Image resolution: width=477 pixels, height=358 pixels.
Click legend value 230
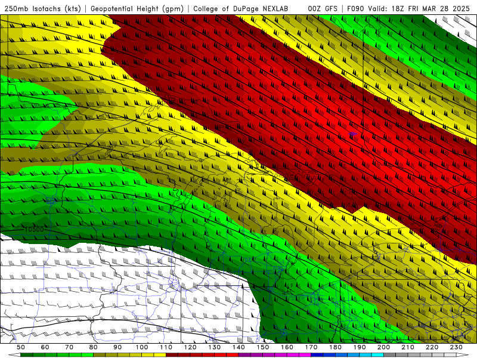[456, 347]
